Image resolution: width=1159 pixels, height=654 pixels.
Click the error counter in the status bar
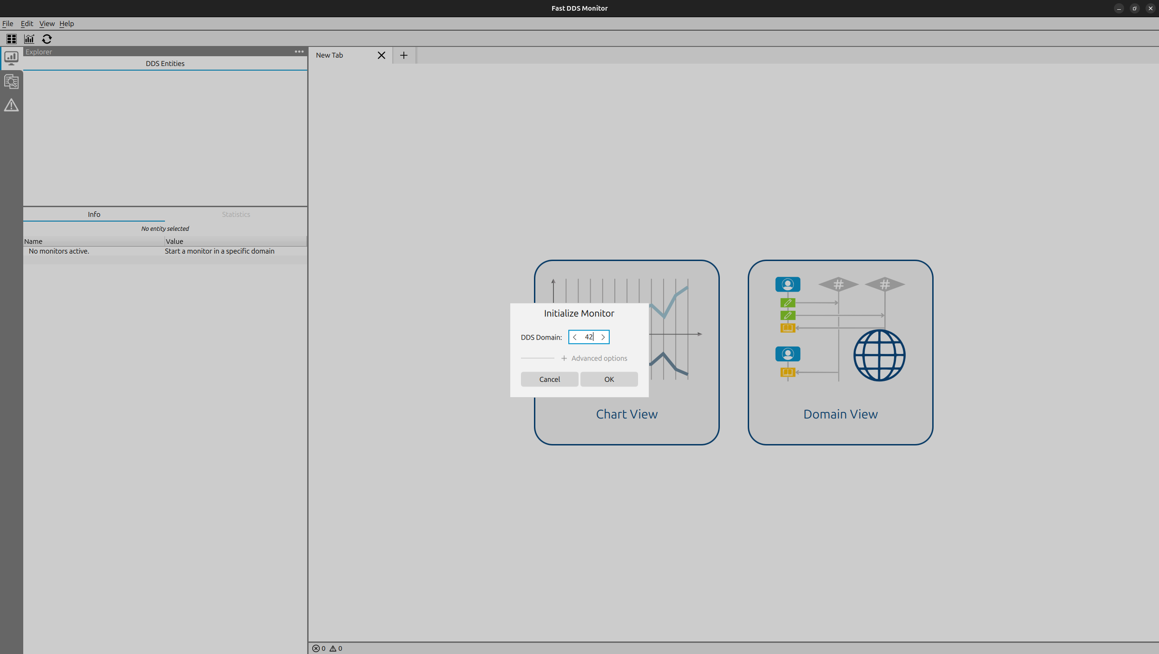319,648
